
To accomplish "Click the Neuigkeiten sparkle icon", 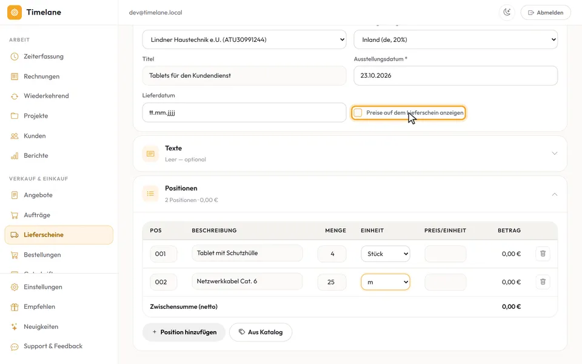I will point(15,327).
